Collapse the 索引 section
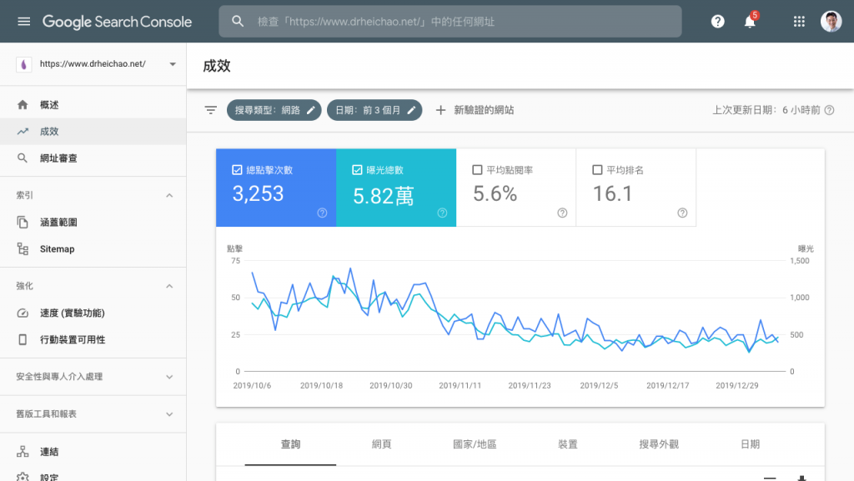The image size is (854, 481). [x=169, y=195]
